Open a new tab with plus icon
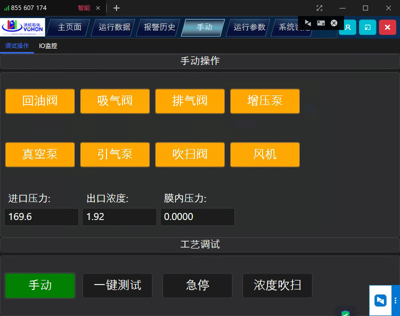The image size is (400, 316). coord(116,8)
